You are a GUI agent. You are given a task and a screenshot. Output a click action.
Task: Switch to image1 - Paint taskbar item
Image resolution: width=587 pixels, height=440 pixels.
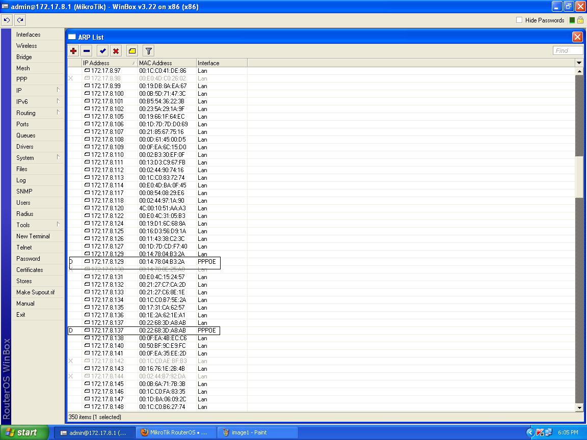[257, 432]
